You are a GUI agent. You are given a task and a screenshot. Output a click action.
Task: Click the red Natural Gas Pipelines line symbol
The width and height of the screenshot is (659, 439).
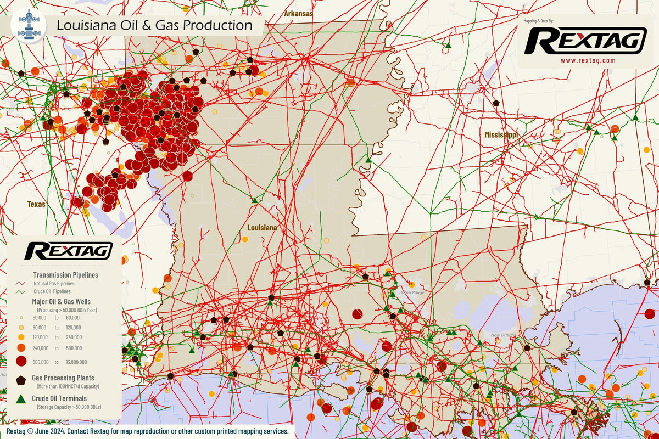coord(21,284)
